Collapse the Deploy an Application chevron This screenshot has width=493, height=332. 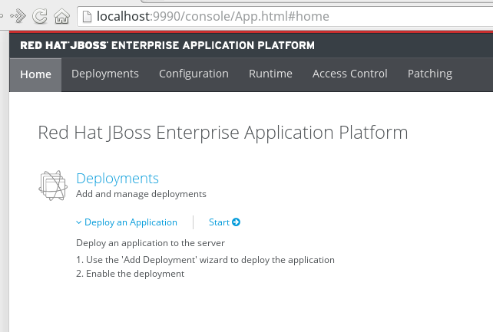pos(78,222)
